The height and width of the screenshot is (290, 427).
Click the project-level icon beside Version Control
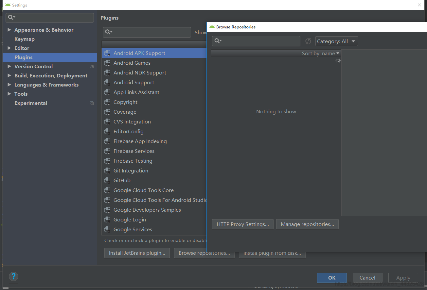click(x=92, y=67)
